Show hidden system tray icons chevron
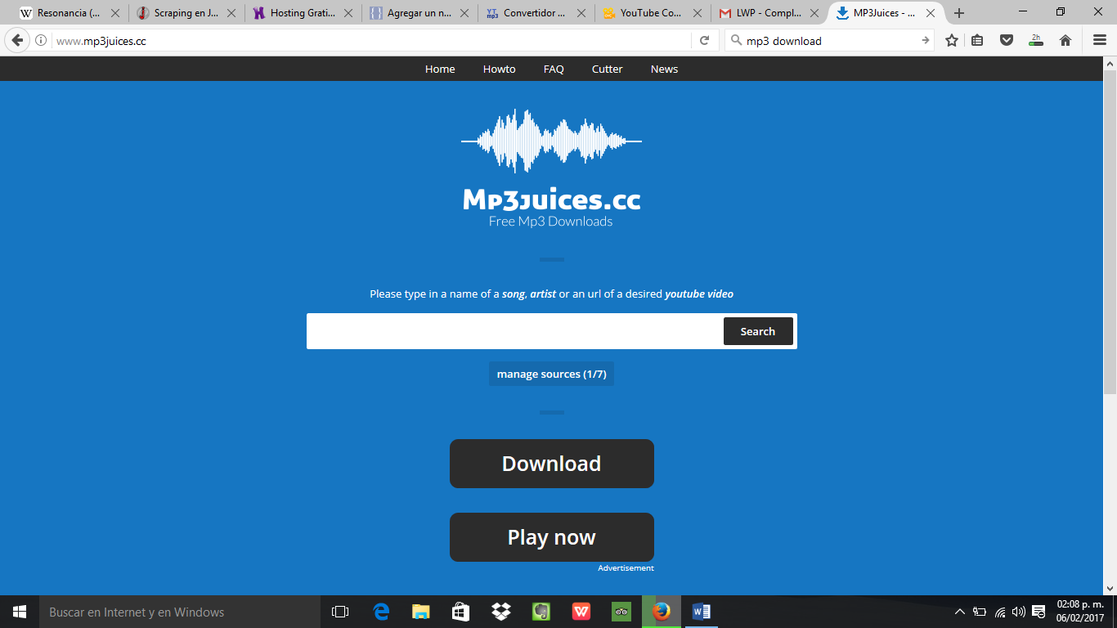Screen dimensions: 1117x628 [960, 612]
